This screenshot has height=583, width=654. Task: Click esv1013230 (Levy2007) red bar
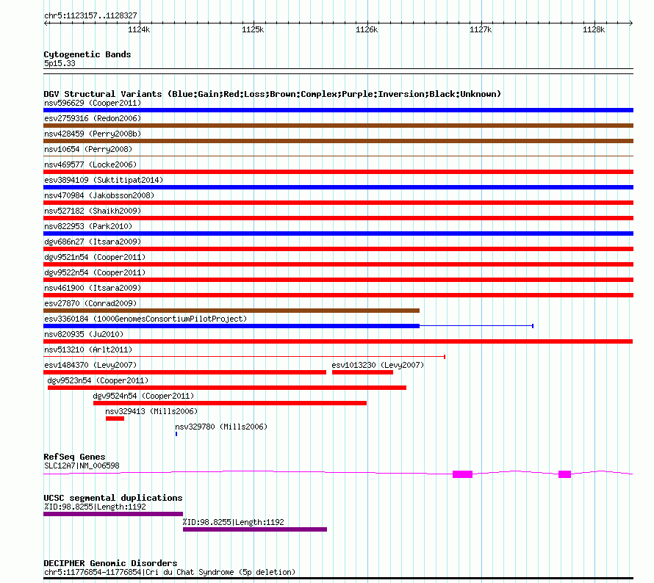coord(362,372)
